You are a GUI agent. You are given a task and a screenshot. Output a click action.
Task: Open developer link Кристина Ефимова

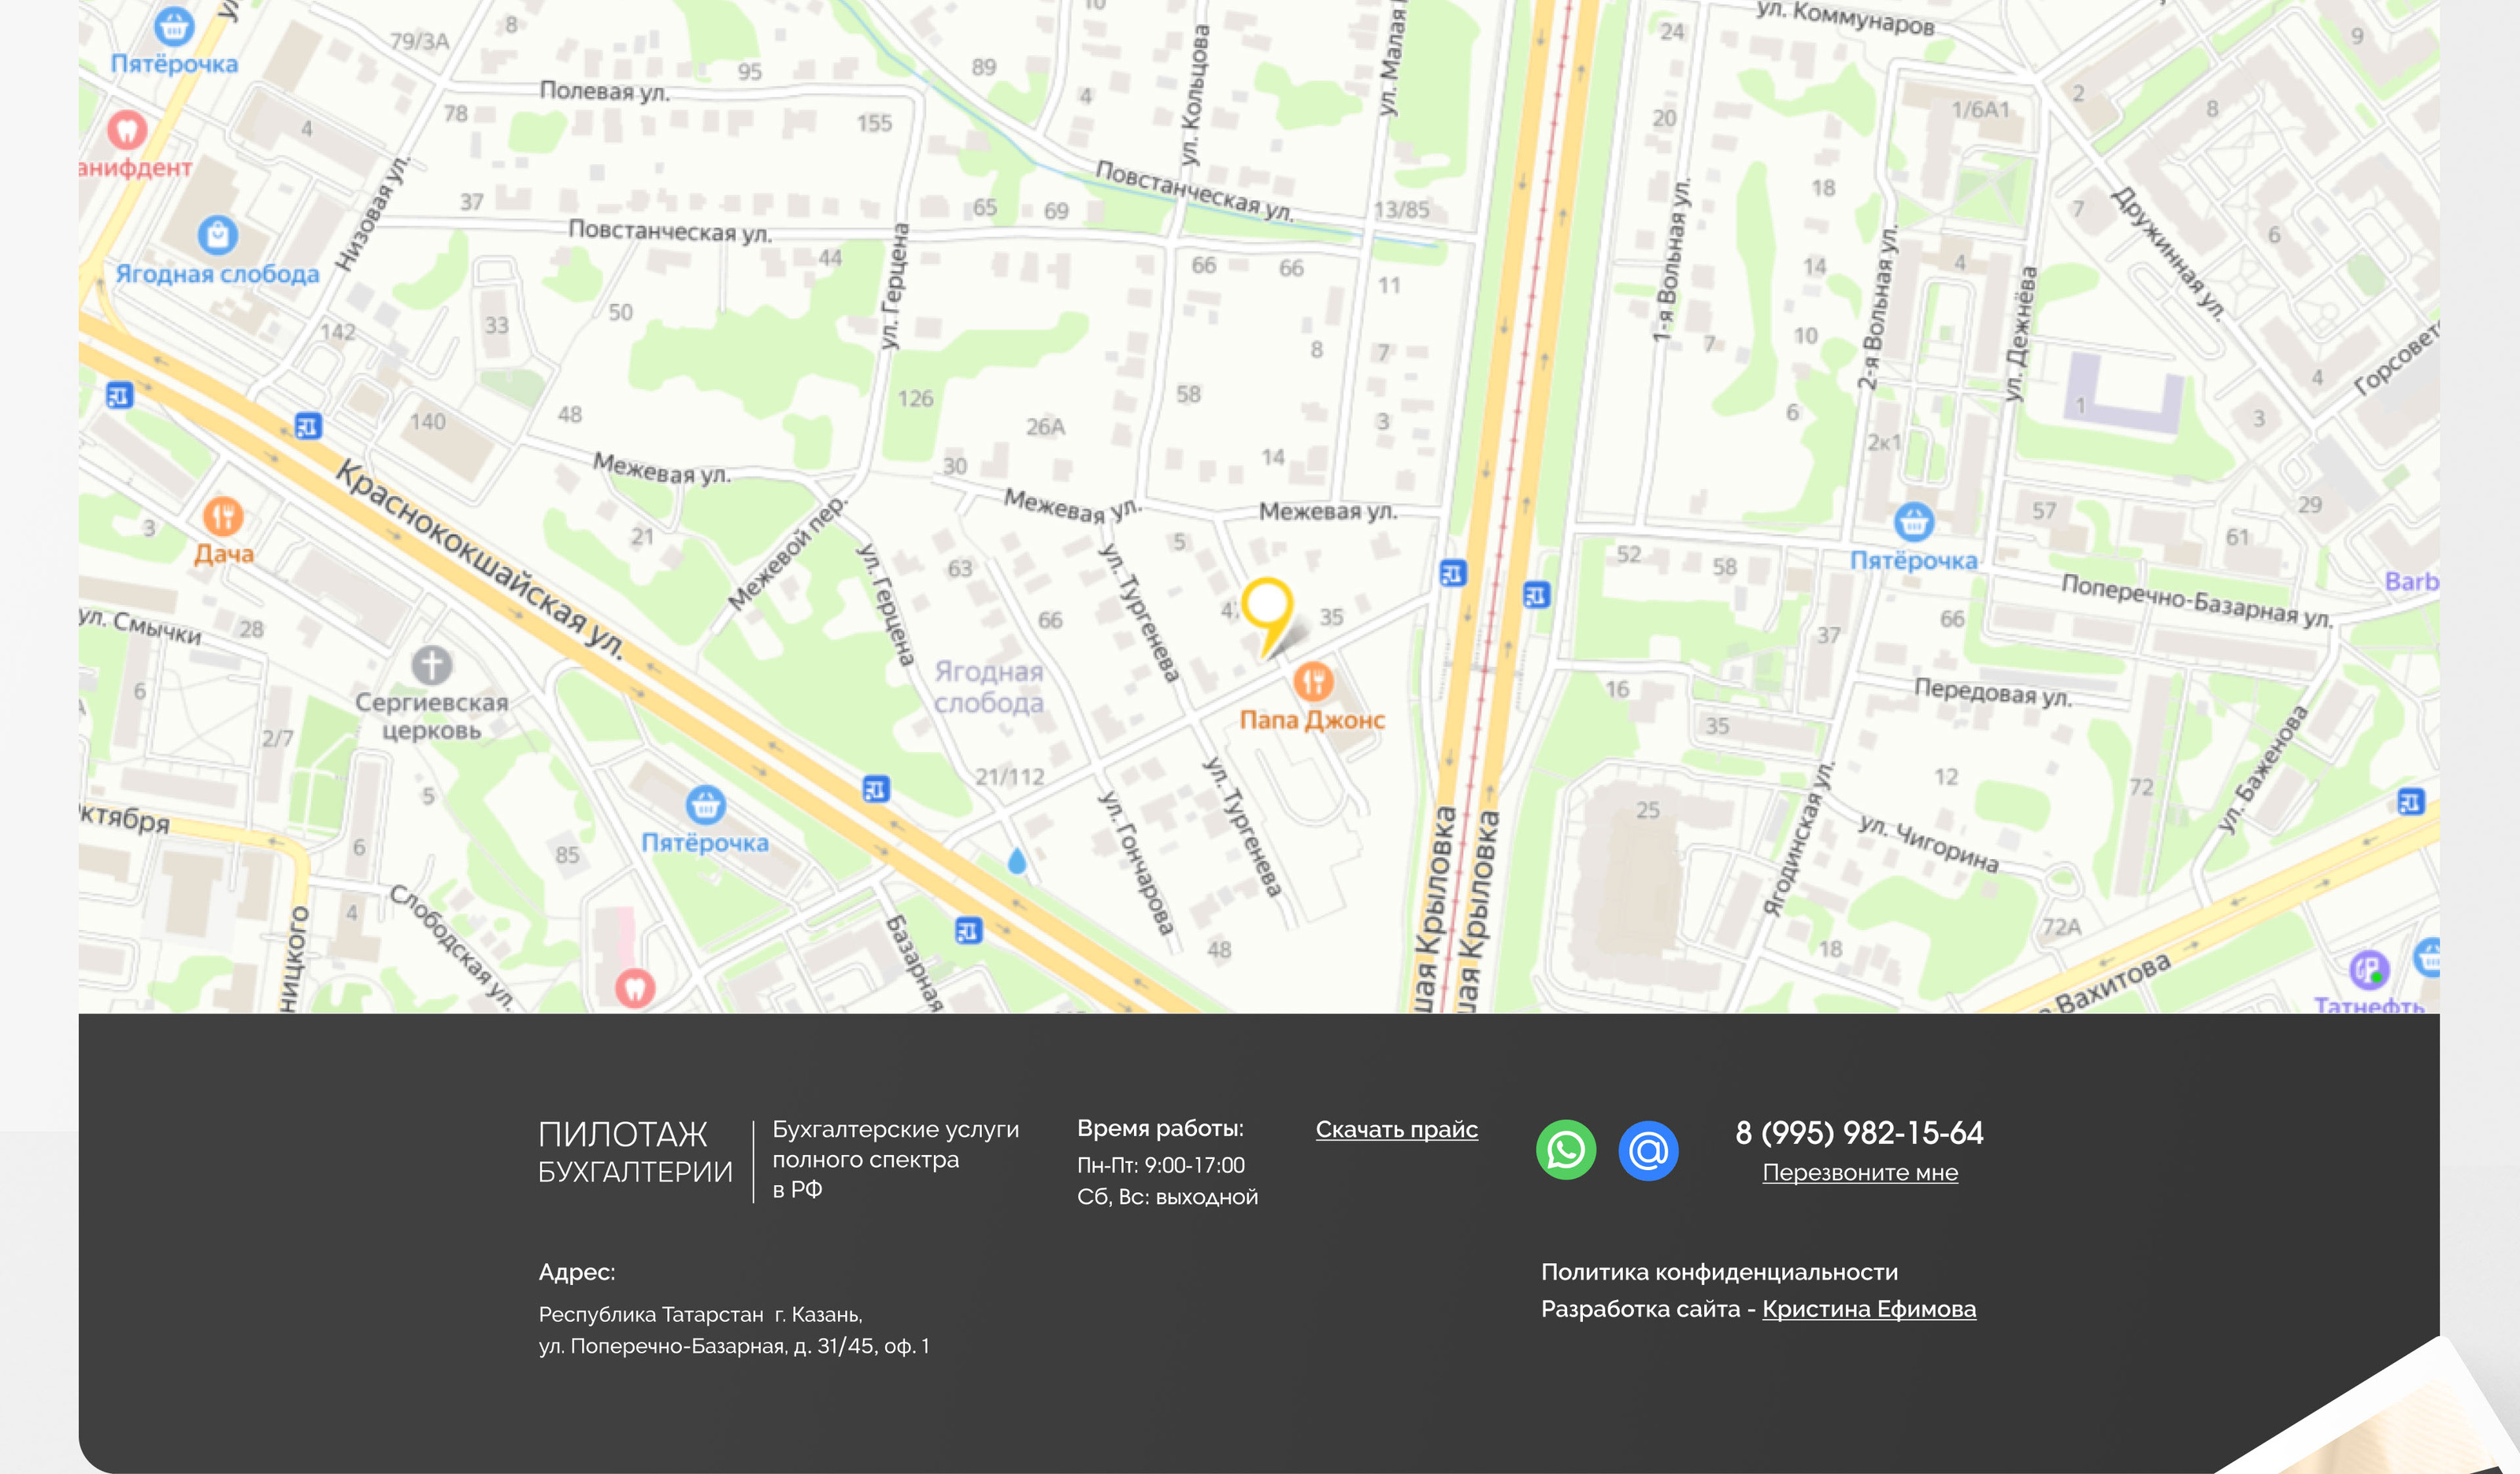click(1868, 1309)
